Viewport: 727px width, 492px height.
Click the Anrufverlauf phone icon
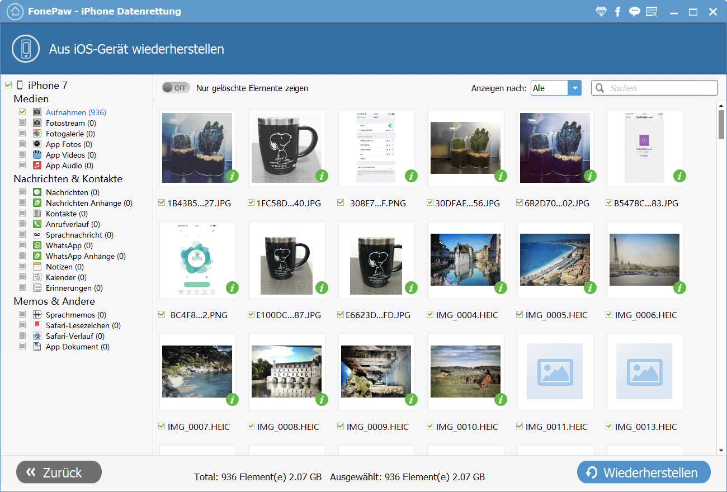37,224
